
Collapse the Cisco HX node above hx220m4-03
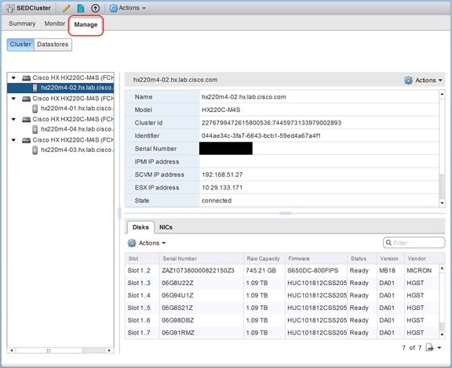pos(13,140)
